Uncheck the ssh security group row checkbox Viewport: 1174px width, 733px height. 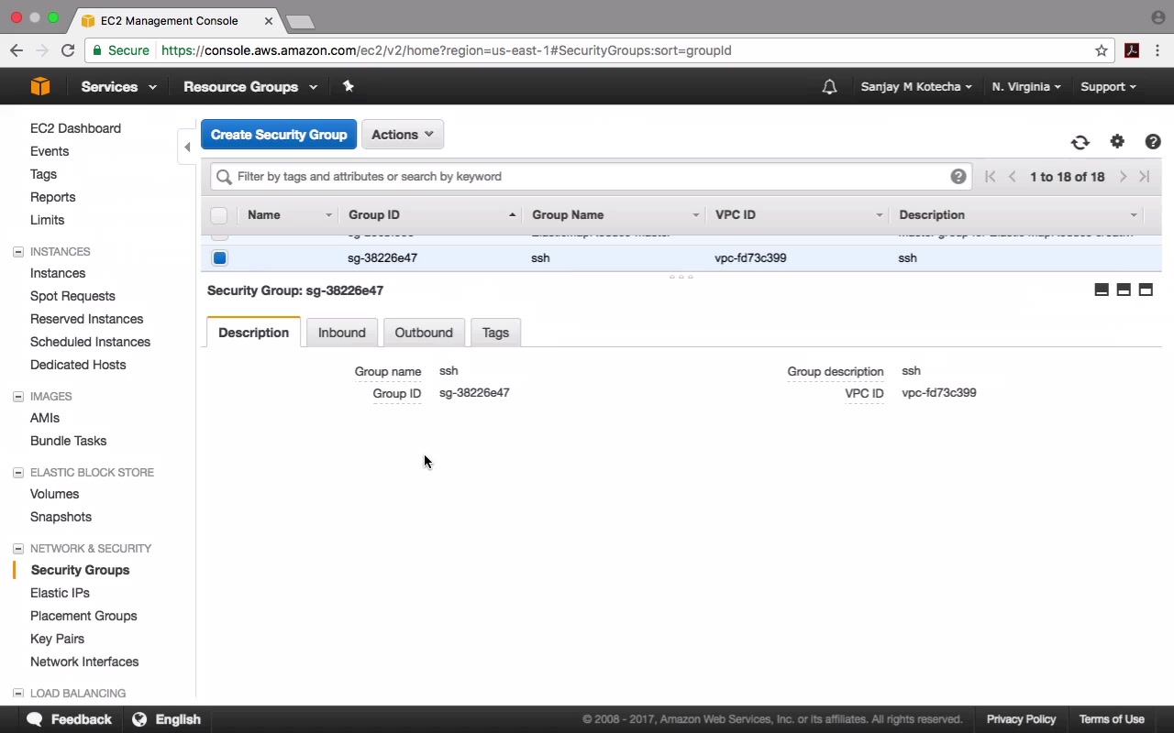tap(220, 258)
